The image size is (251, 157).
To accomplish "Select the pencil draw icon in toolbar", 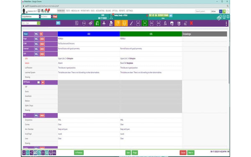I will (131, 23).
